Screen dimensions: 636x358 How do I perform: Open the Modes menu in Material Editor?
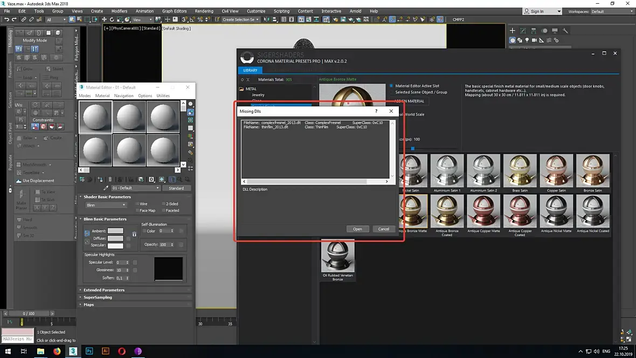[85, 96]
